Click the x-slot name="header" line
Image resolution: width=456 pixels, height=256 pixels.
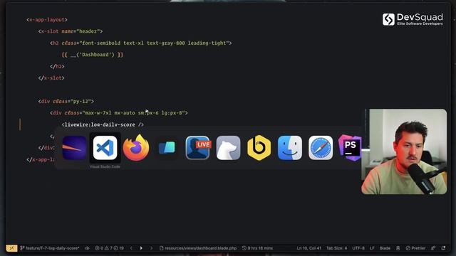click(71, 31)
